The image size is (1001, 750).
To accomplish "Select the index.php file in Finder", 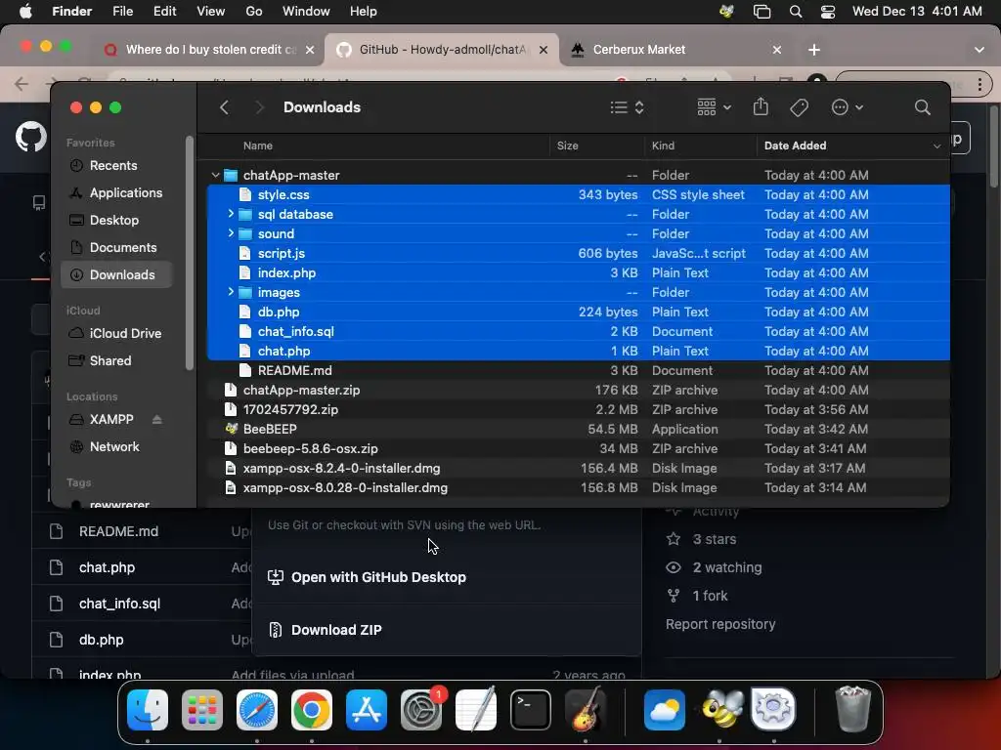I will coord(579,273).
